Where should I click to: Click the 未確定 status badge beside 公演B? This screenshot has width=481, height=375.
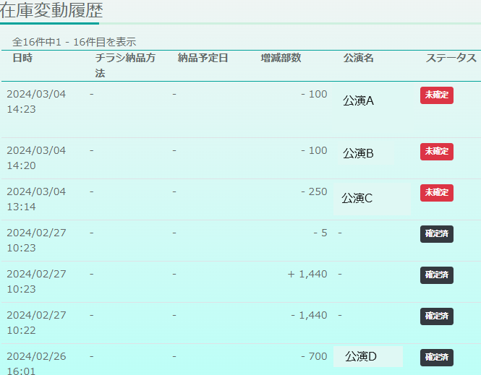(x=436, y=152)
